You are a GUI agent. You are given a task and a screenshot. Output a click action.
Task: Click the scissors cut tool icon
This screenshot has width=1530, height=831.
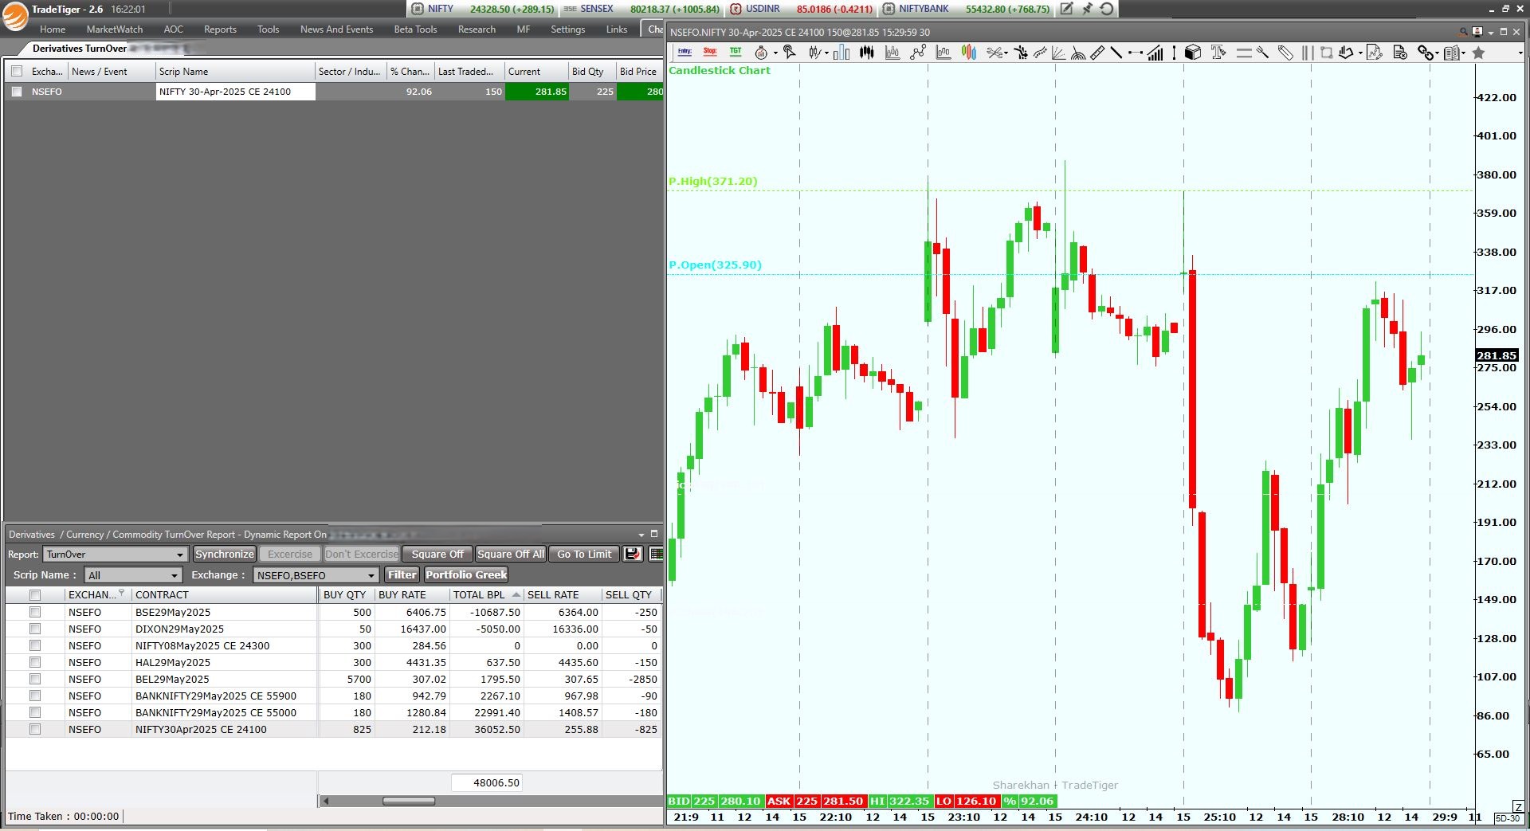tap(994, 53)
